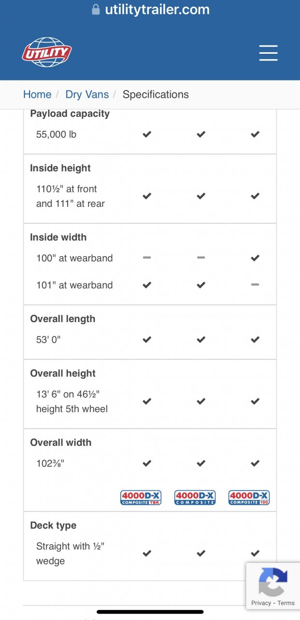Click first checkmark in 101" at wearband row
Image resolution: width=300 pixels, height=620 pixels.
click(x=147, y=285)
